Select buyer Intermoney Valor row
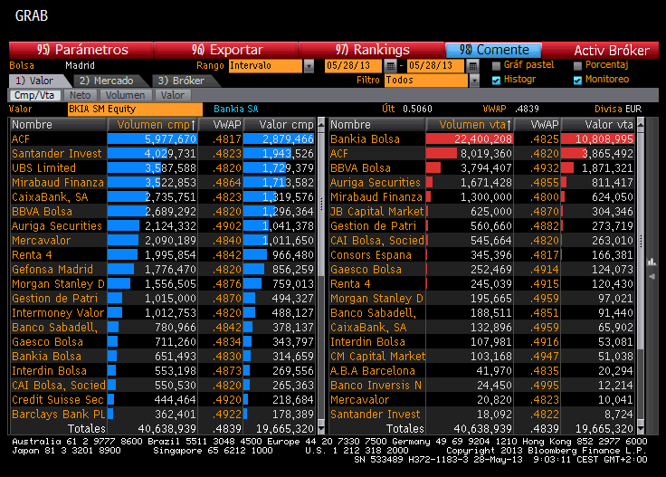Viewport: 666px width, 477px height. [163, 313]
